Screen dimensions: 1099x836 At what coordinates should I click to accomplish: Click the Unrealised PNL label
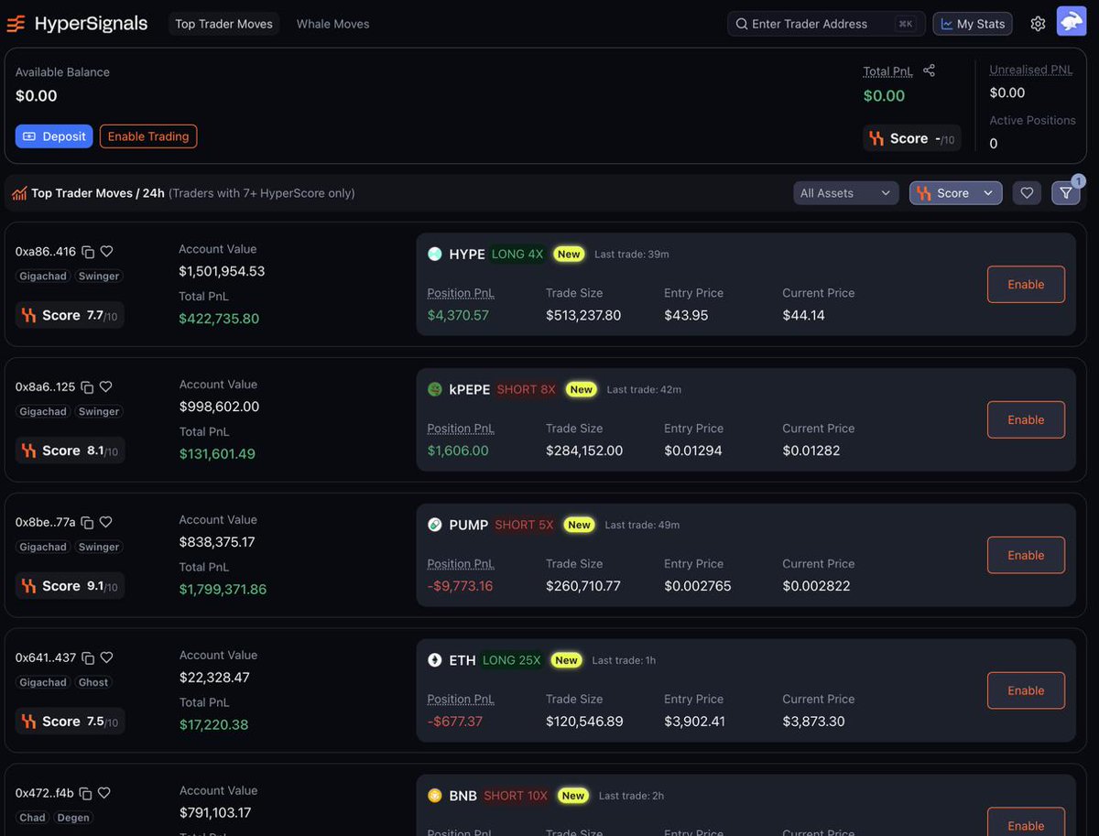tap(1031, 70)
